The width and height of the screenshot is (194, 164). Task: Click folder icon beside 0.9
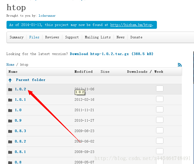(x=10, y=121)
